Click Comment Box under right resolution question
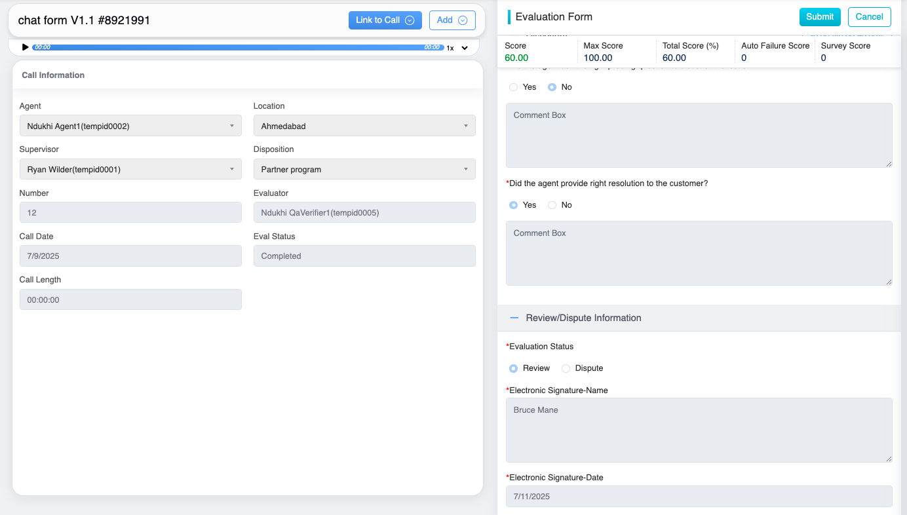The image size is (907, 515). (699, 253)
